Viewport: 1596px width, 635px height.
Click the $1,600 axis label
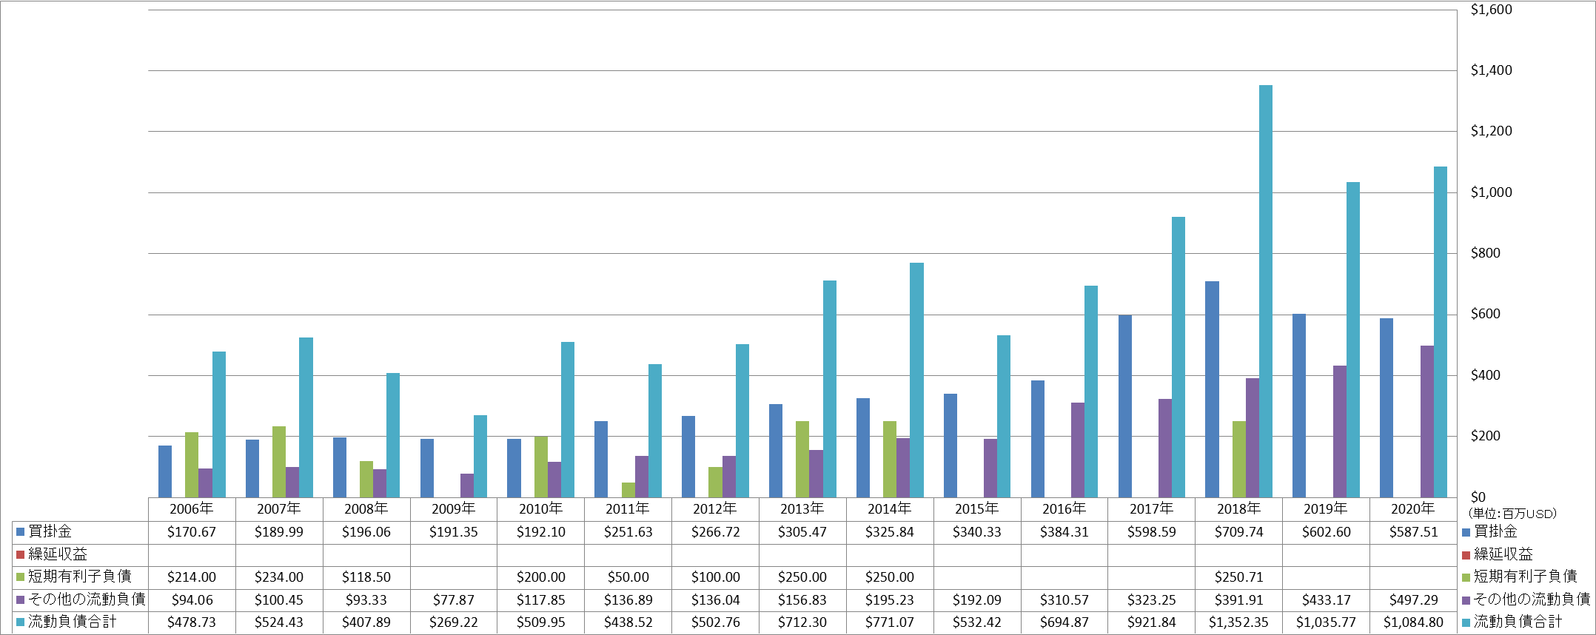pos(1491,10)
